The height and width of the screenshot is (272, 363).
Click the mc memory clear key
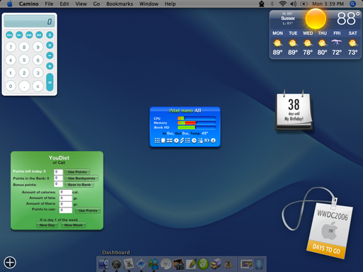tap(29, 35)
